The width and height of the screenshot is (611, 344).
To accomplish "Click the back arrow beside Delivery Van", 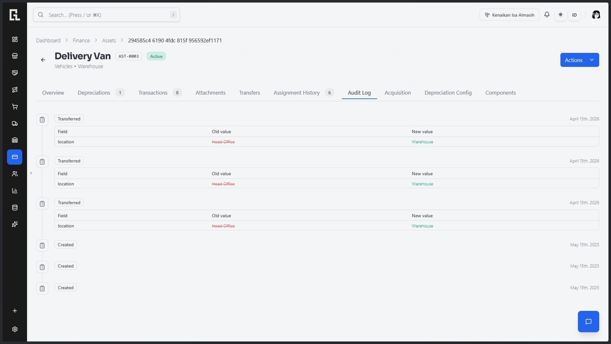I will pos(43,60).
